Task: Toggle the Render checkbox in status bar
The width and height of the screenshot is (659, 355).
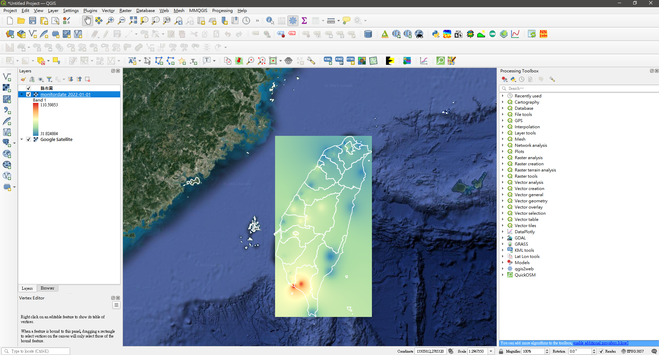Action: [x=601, y=351]
